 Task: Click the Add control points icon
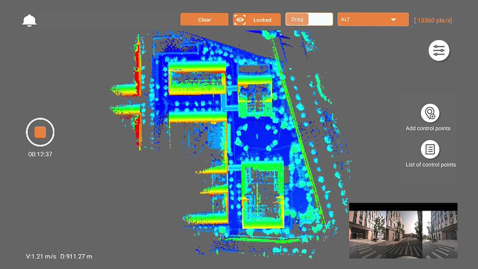coord(430,114)
